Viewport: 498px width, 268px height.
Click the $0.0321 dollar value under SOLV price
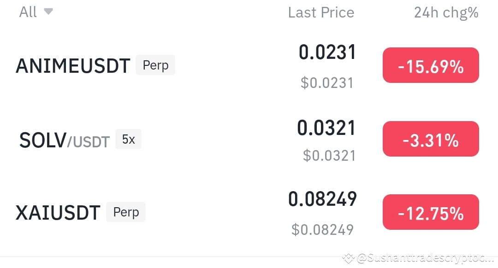(x=329, y=156)
